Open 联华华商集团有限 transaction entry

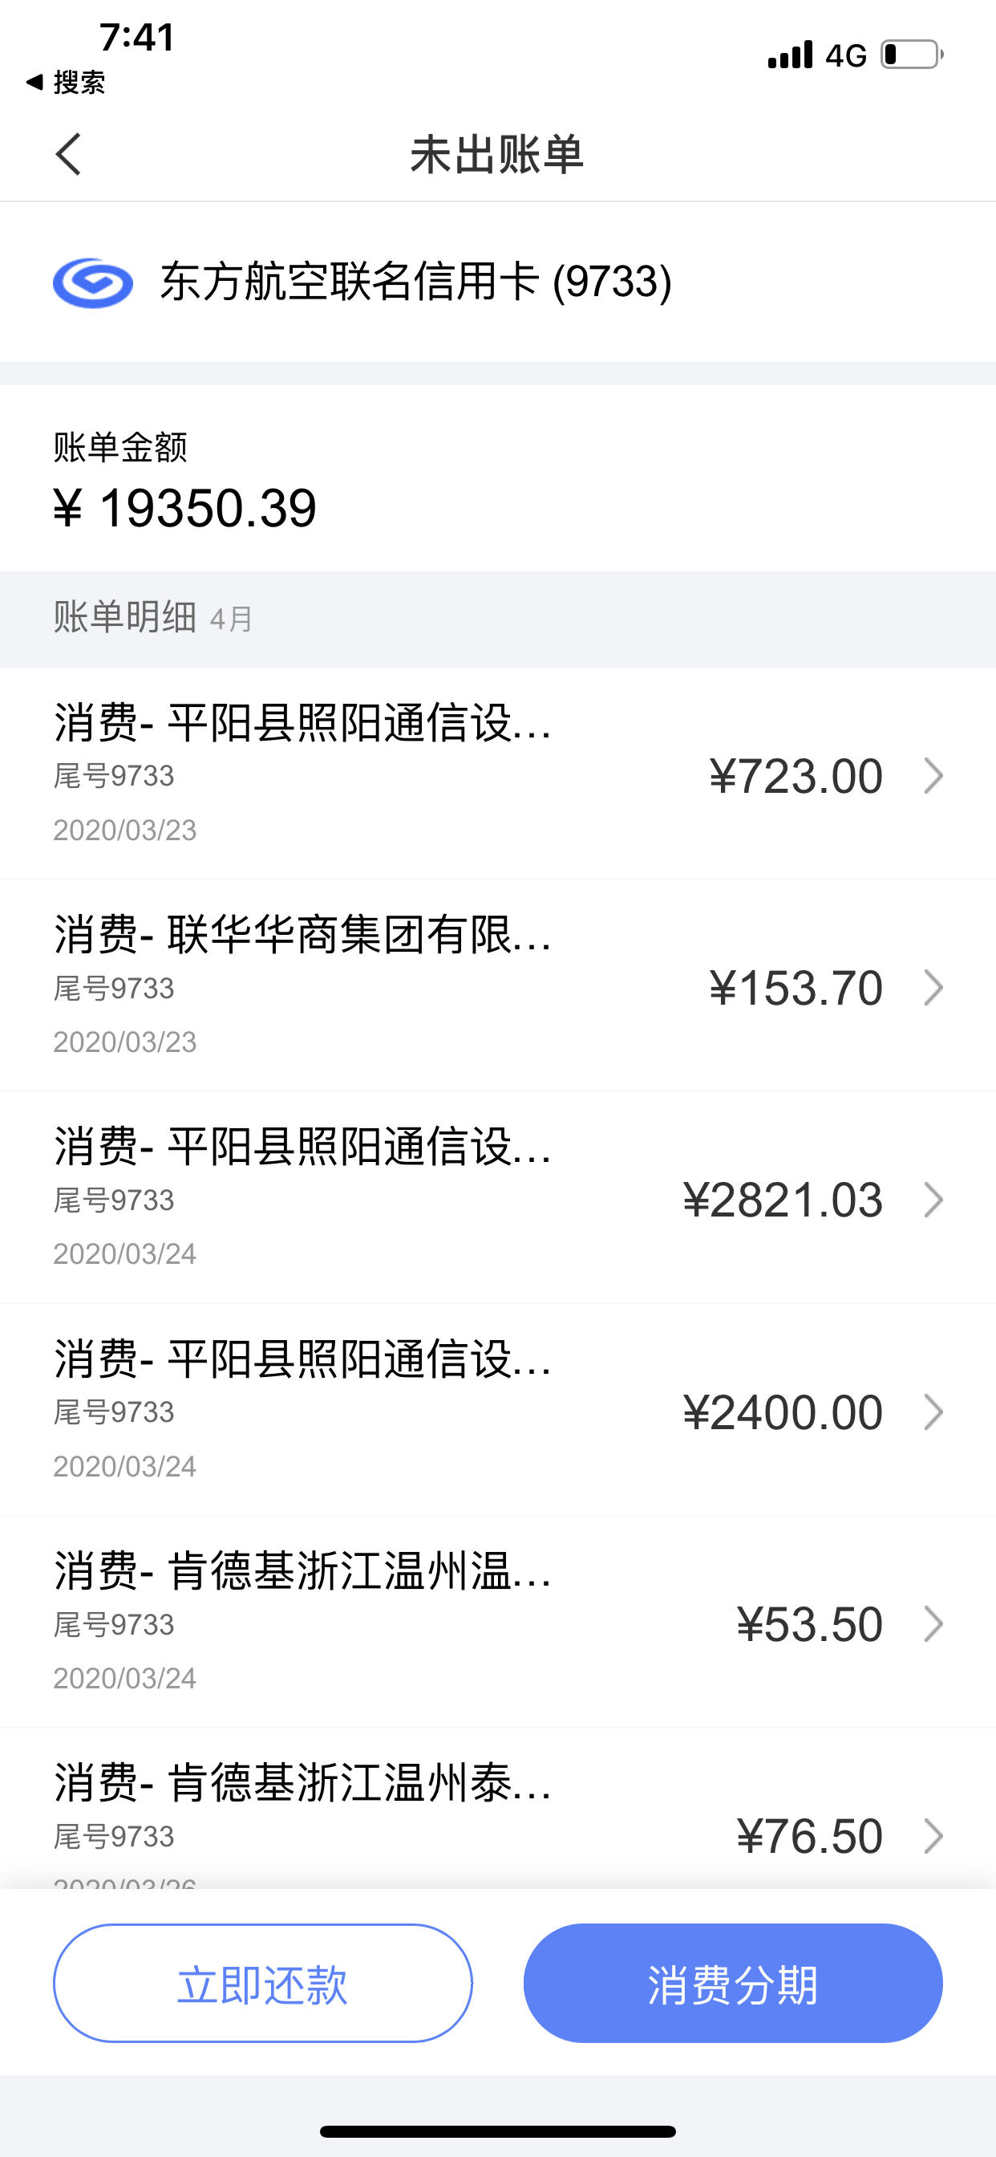[498, 985]
